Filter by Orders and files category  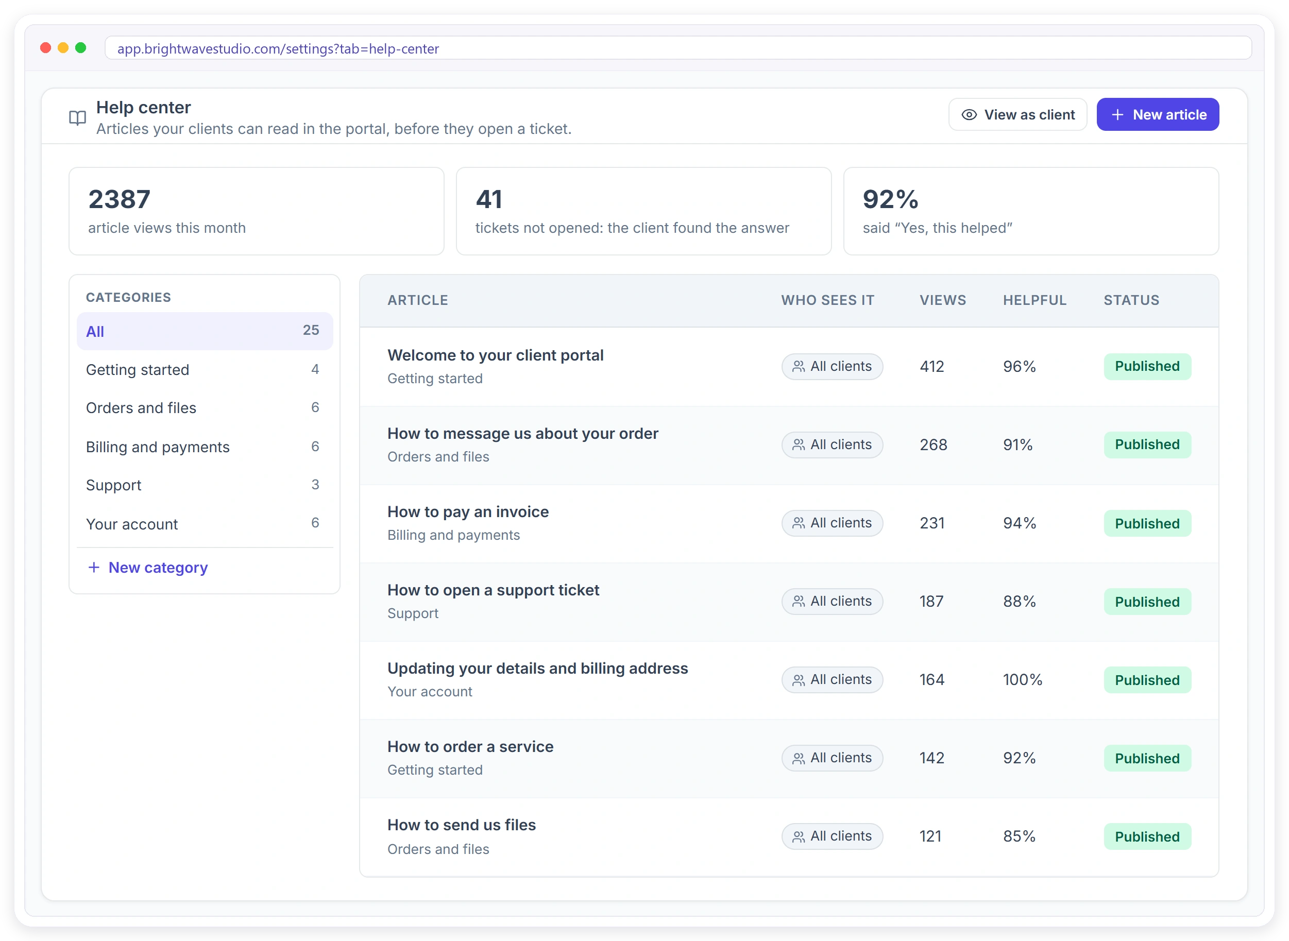pos(205,408)
